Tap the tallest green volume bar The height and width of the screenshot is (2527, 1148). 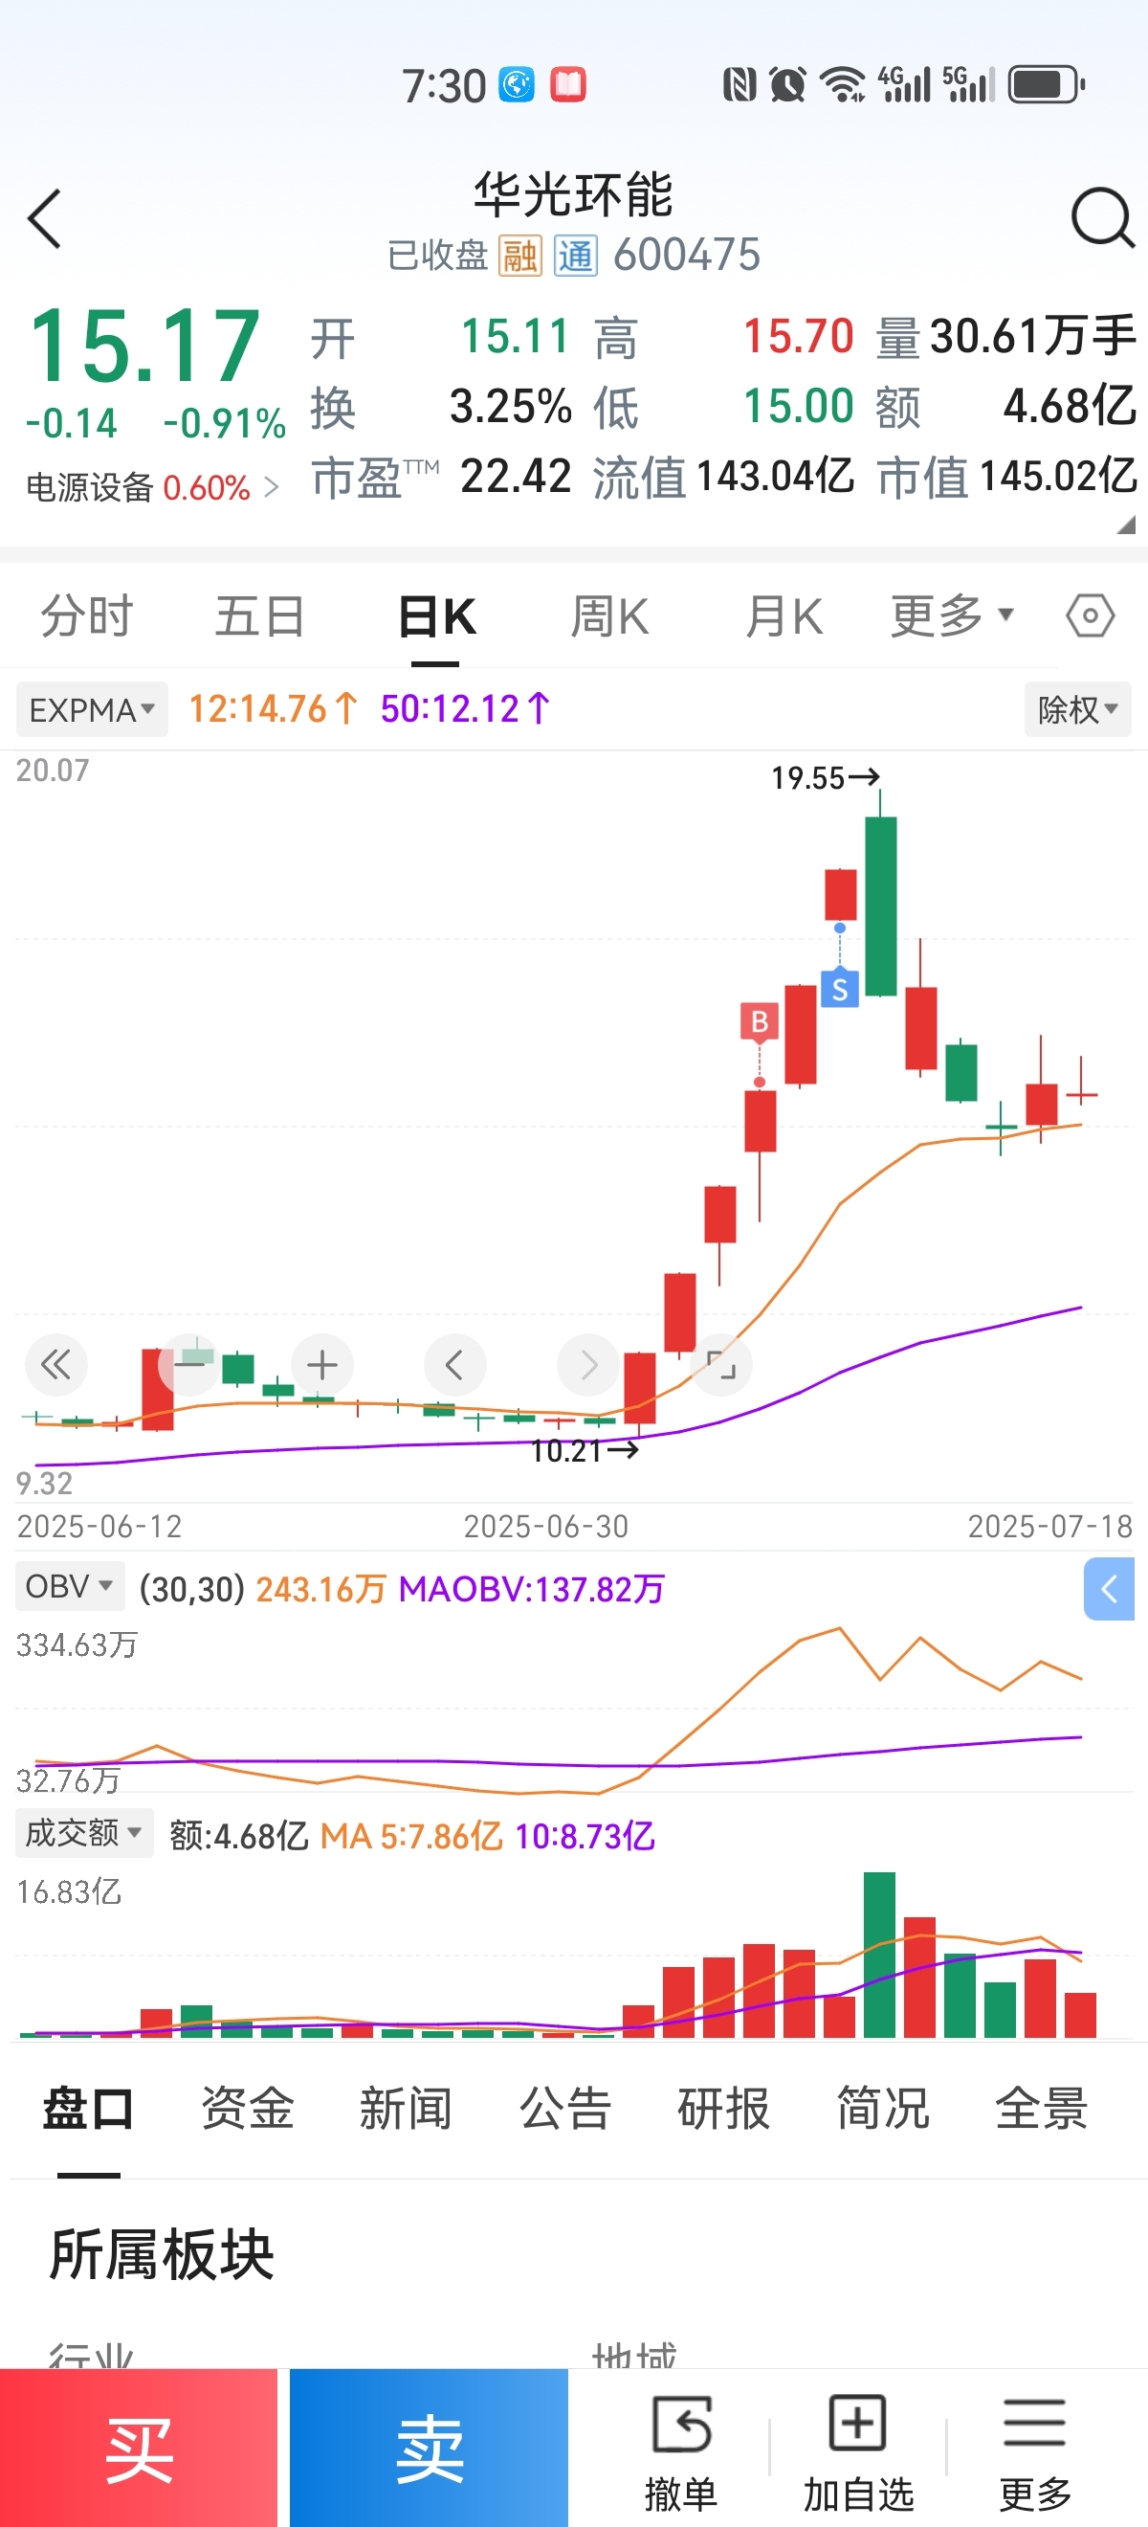(879, 1954)
